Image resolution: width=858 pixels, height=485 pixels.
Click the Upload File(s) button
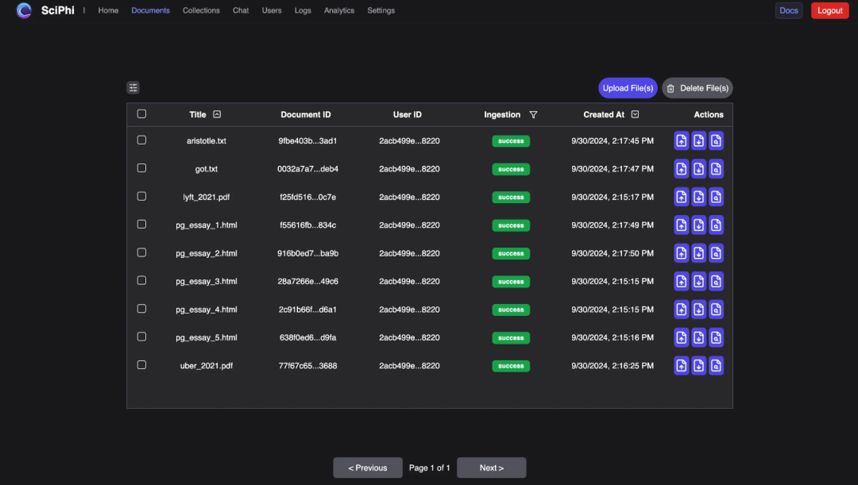(x=628, y=88)
